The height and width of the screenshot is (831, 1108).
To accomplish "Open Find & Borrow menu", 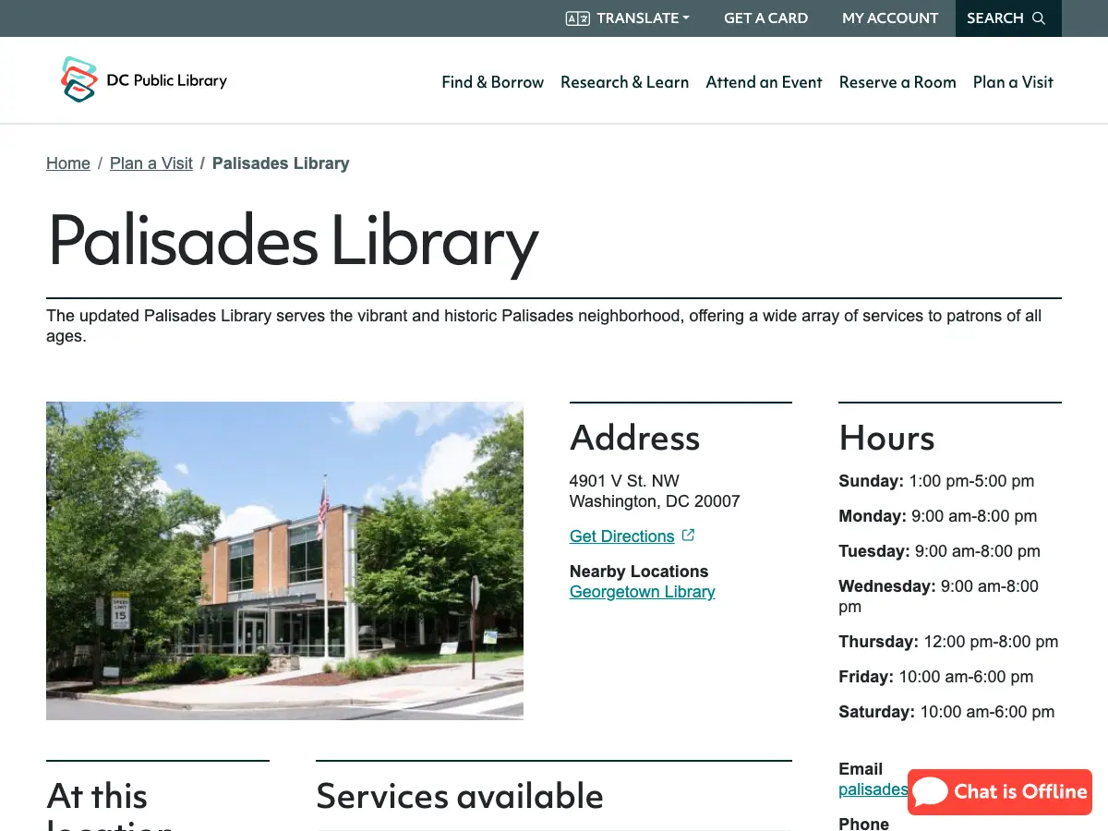I will 493,82.
